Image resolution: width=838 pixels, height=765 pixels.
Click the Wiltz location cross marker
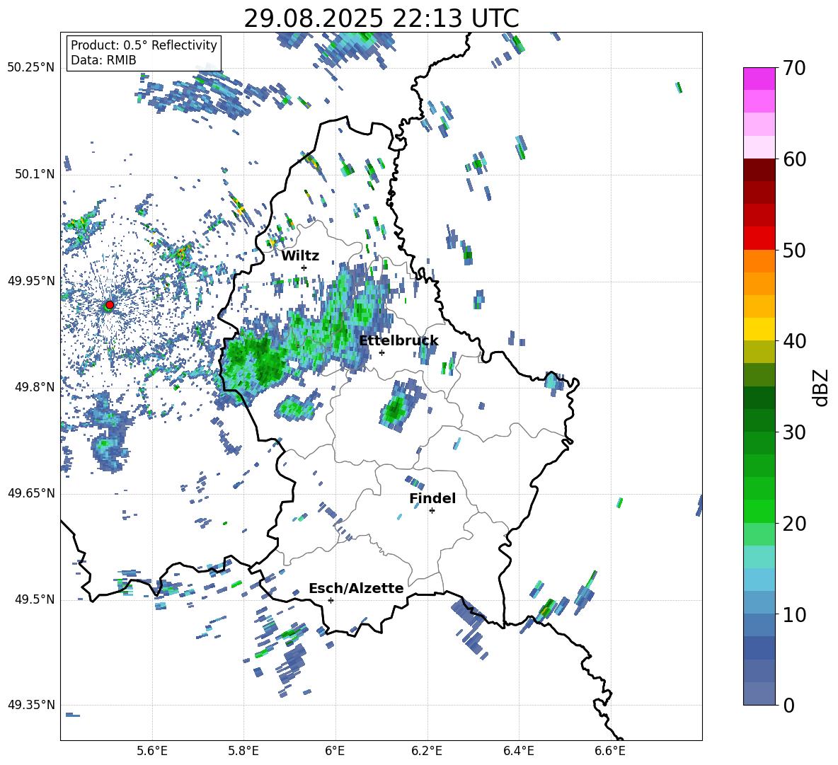coord(304,268)
